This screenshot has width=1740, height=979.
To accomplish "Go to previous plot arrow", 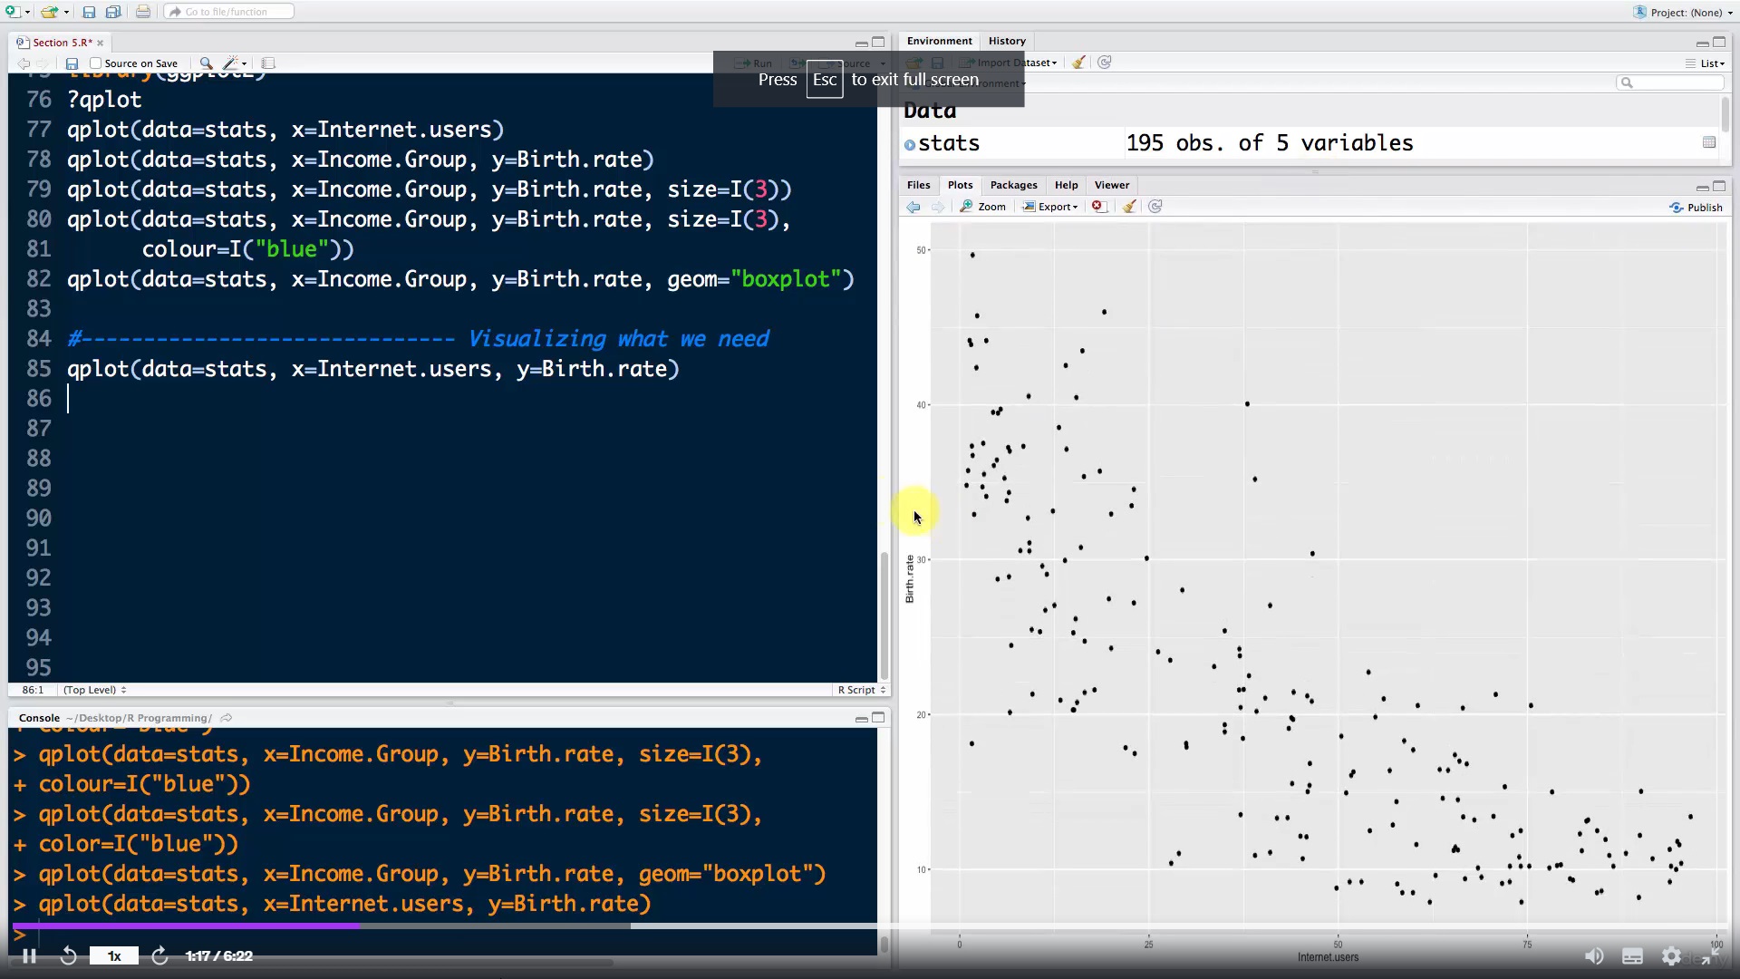I will (x=913, y=207).
